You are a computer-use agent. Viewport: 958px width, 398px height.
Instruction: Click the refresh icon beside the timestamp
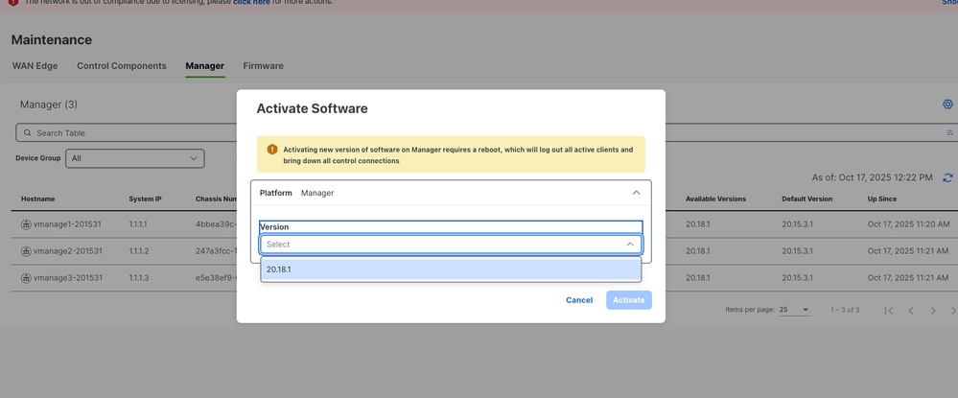947,178
